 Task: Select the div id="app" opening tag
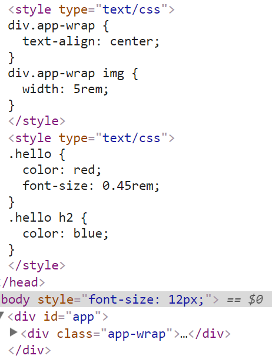[x=58, y=317]
